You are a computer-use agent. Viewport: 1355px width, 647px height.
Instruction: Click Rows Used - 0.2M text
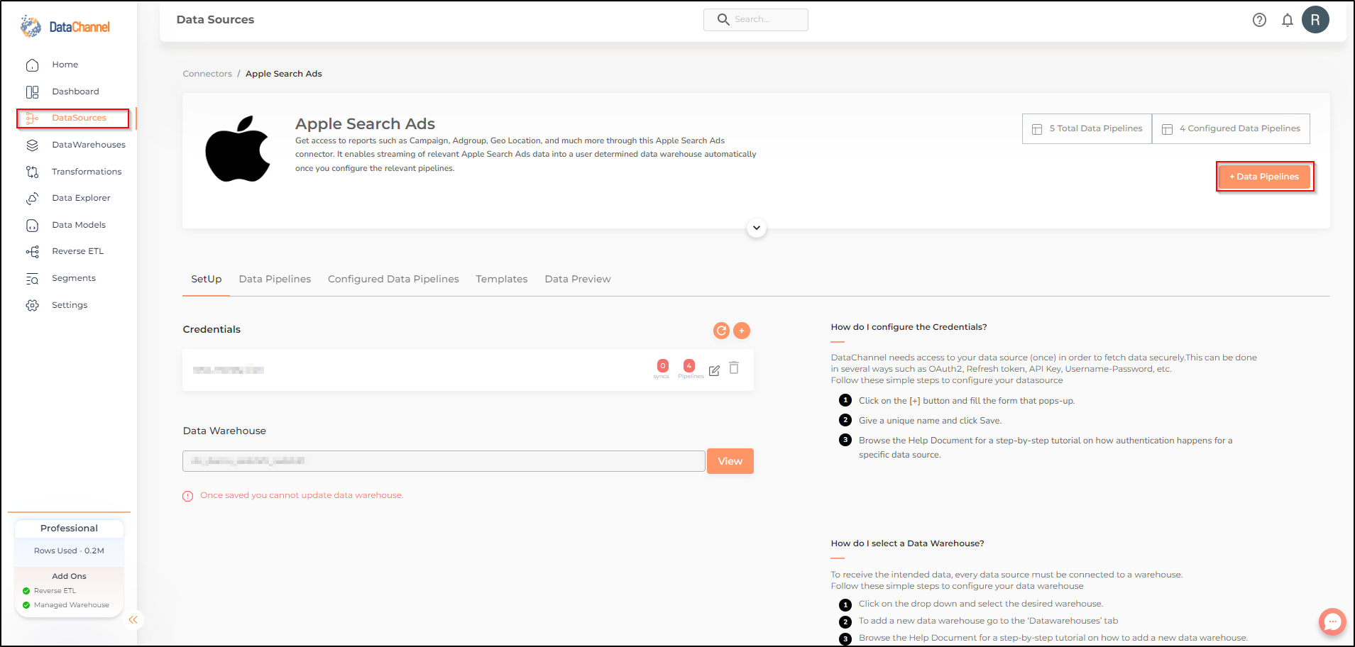pos(69,551)
